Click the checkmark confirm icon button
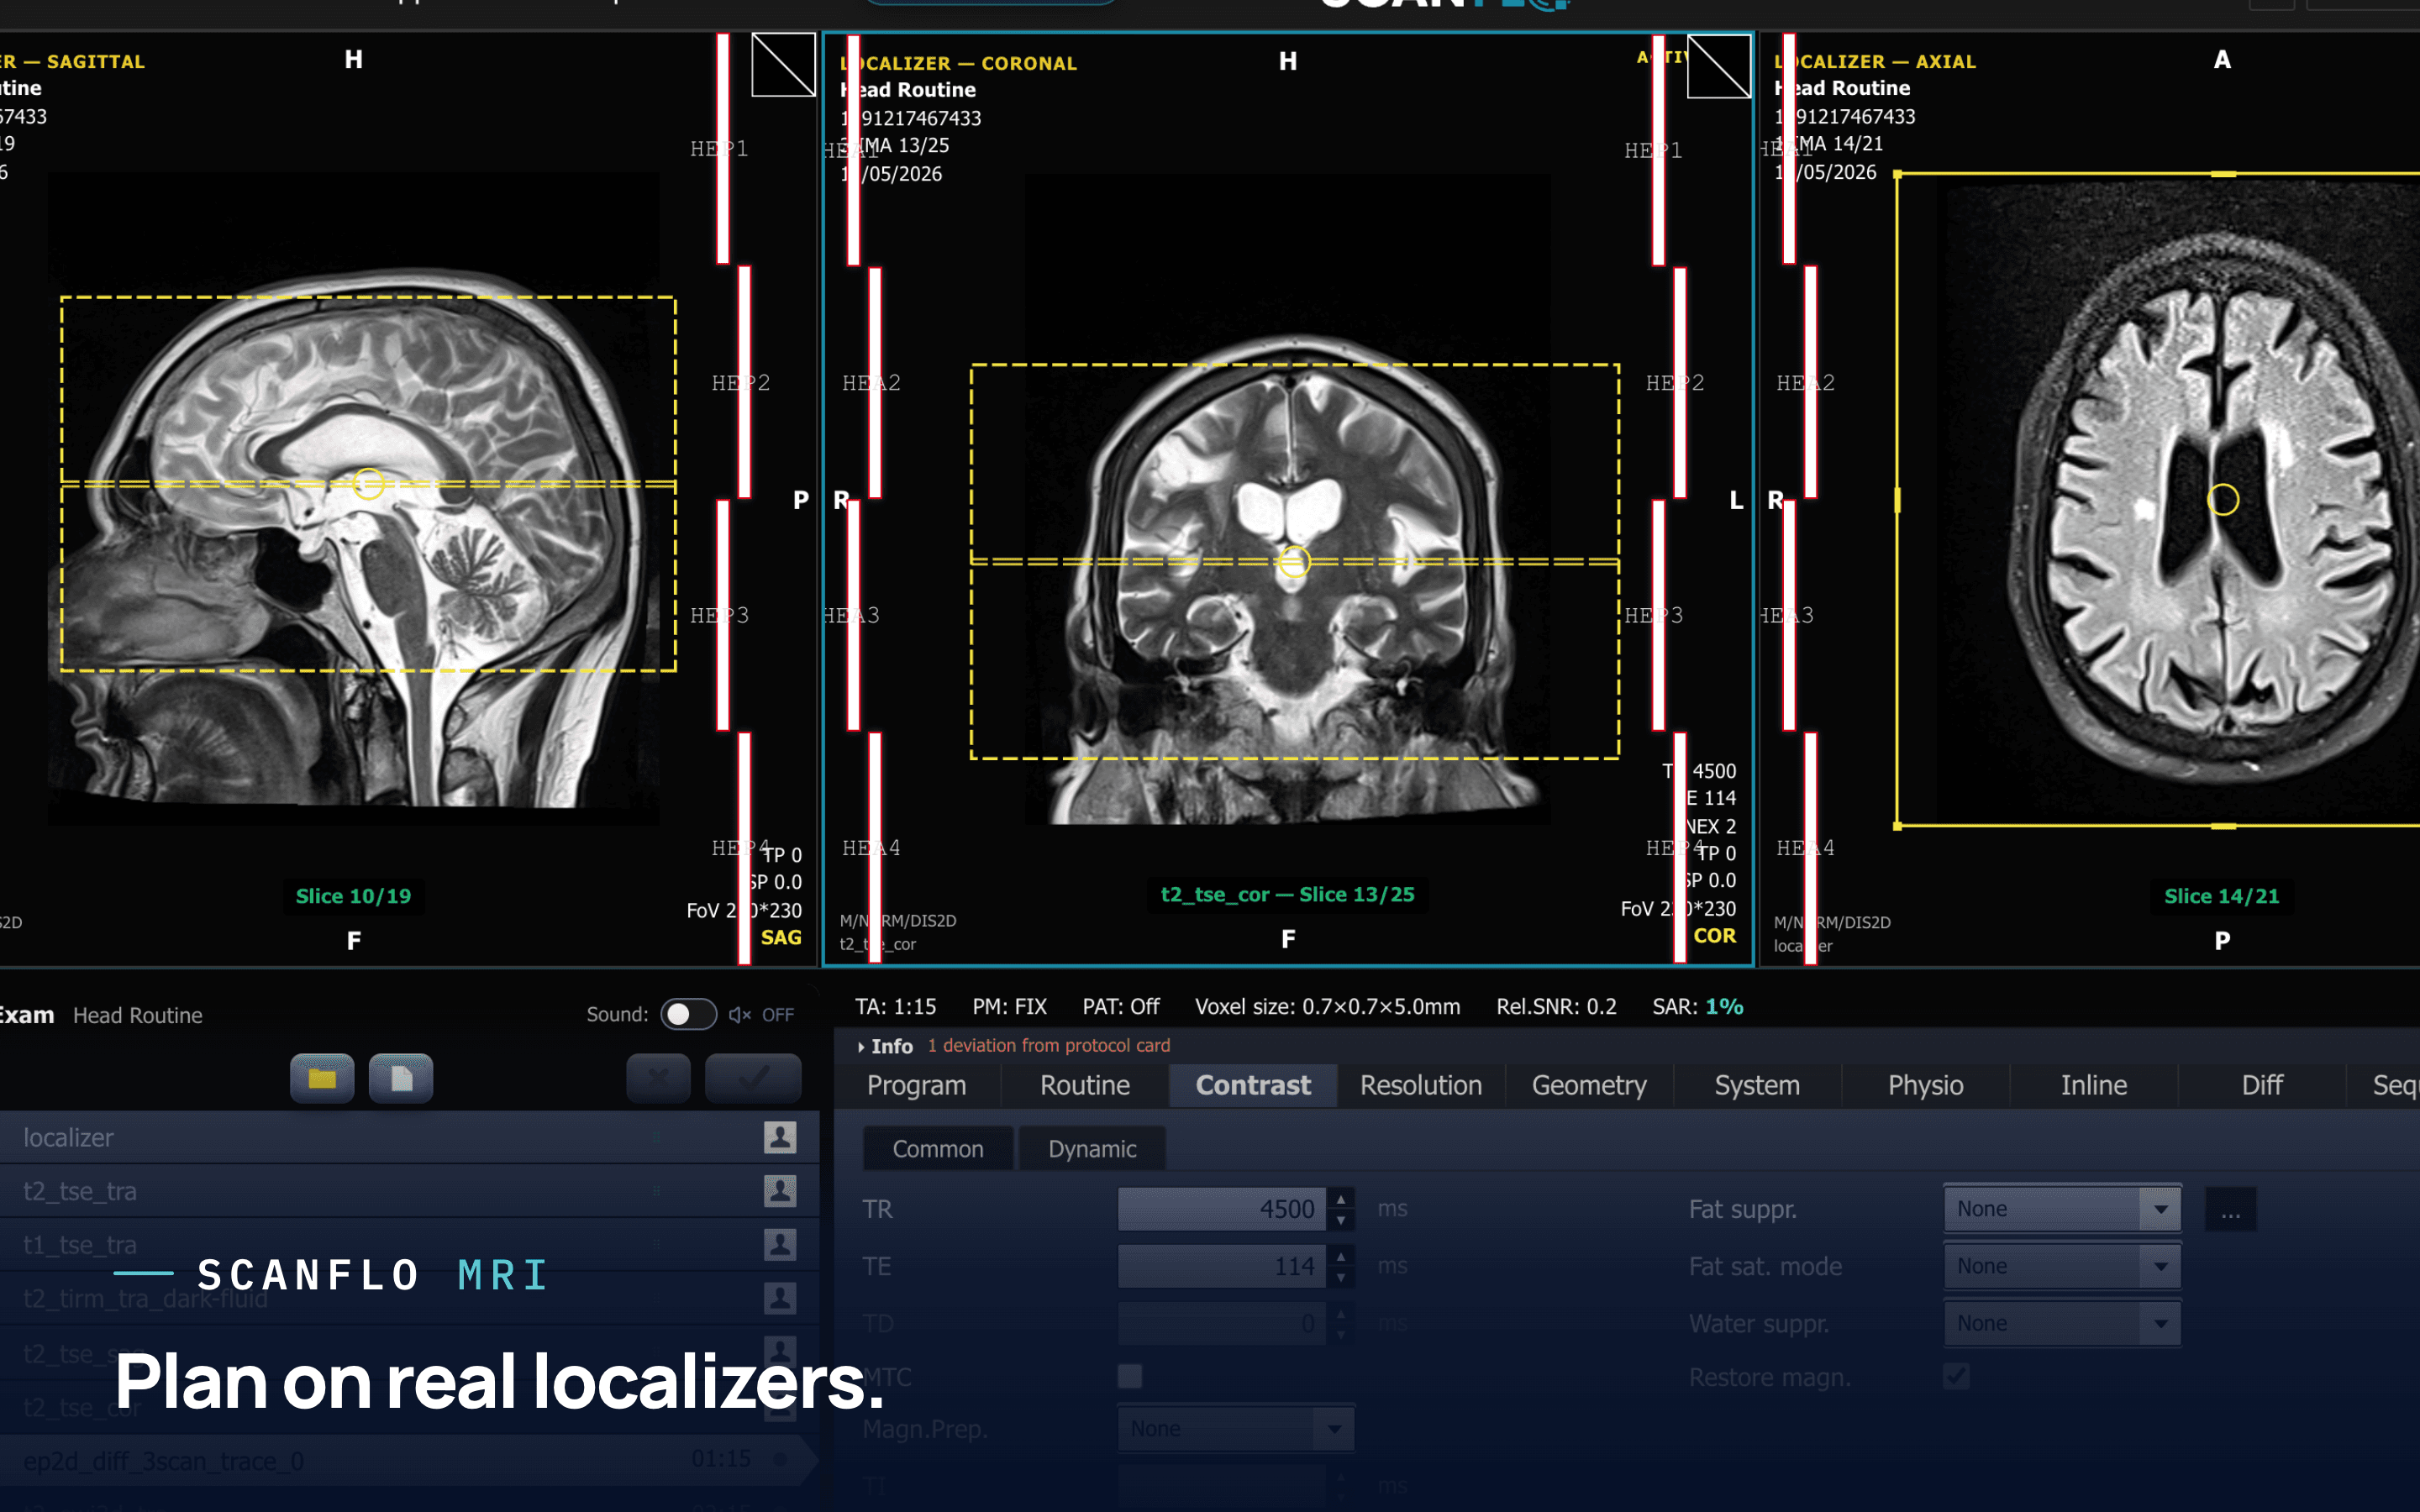Image resolution: width=2420 pixels, height=1512 pixels. tap(753, 1078)
